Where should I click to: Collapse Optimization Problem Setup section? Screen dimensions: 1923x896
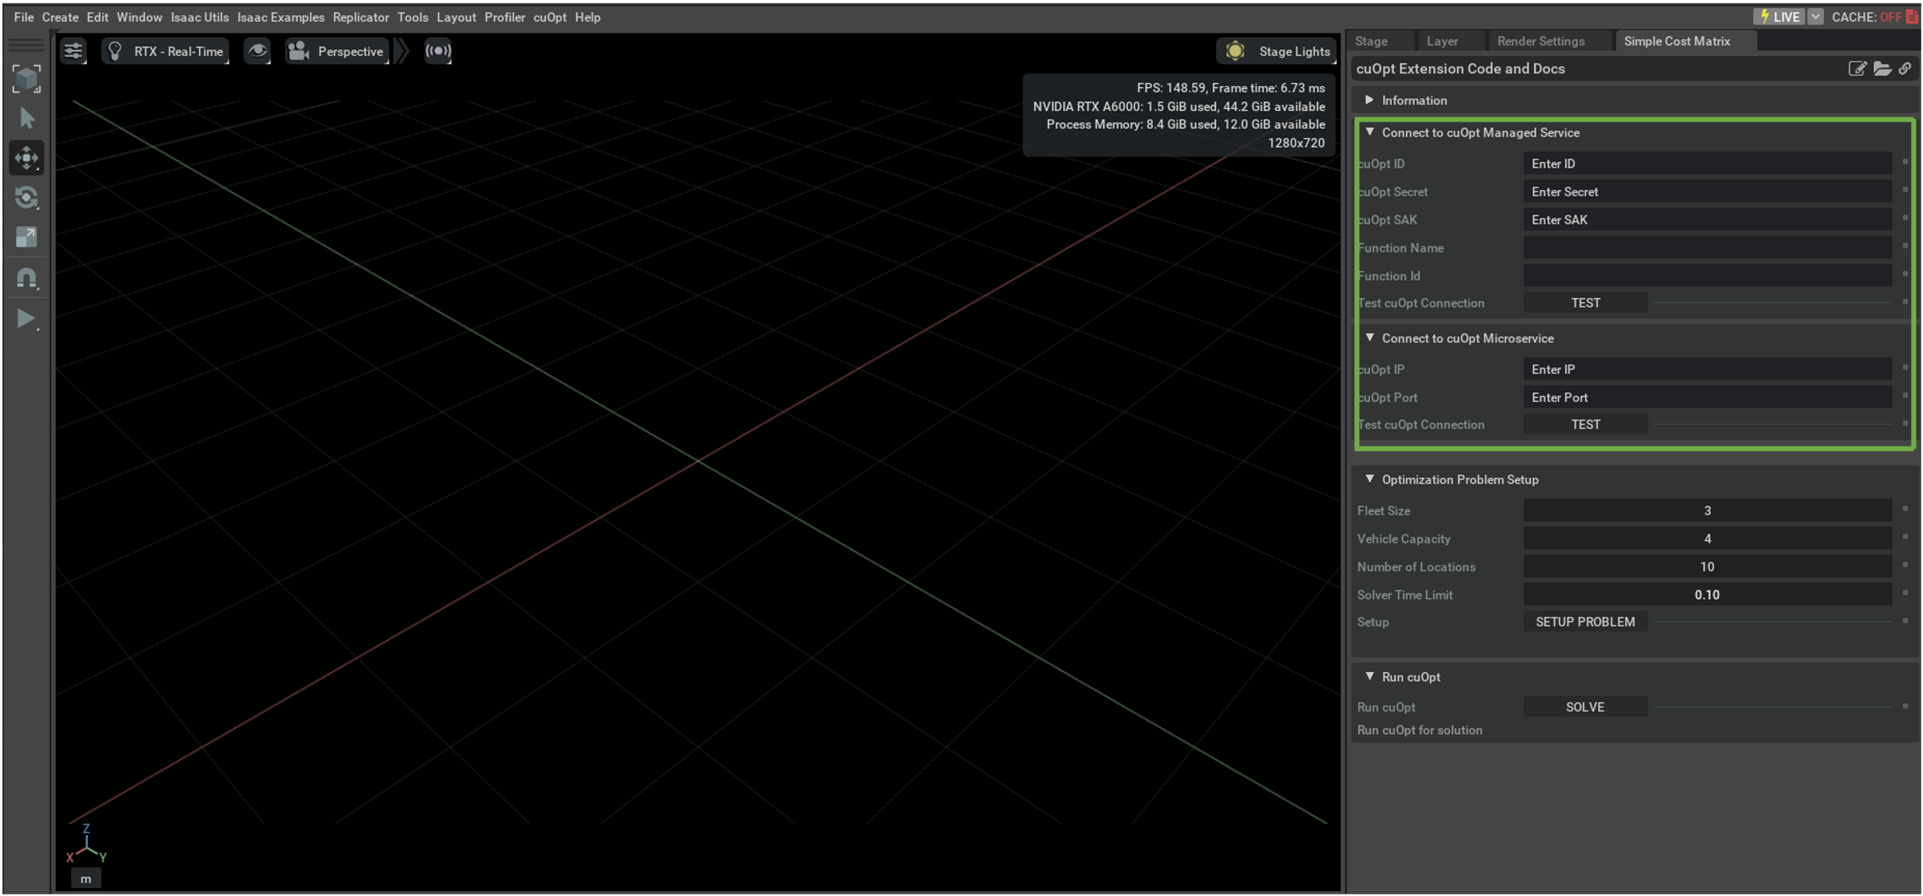[1634, 479]
